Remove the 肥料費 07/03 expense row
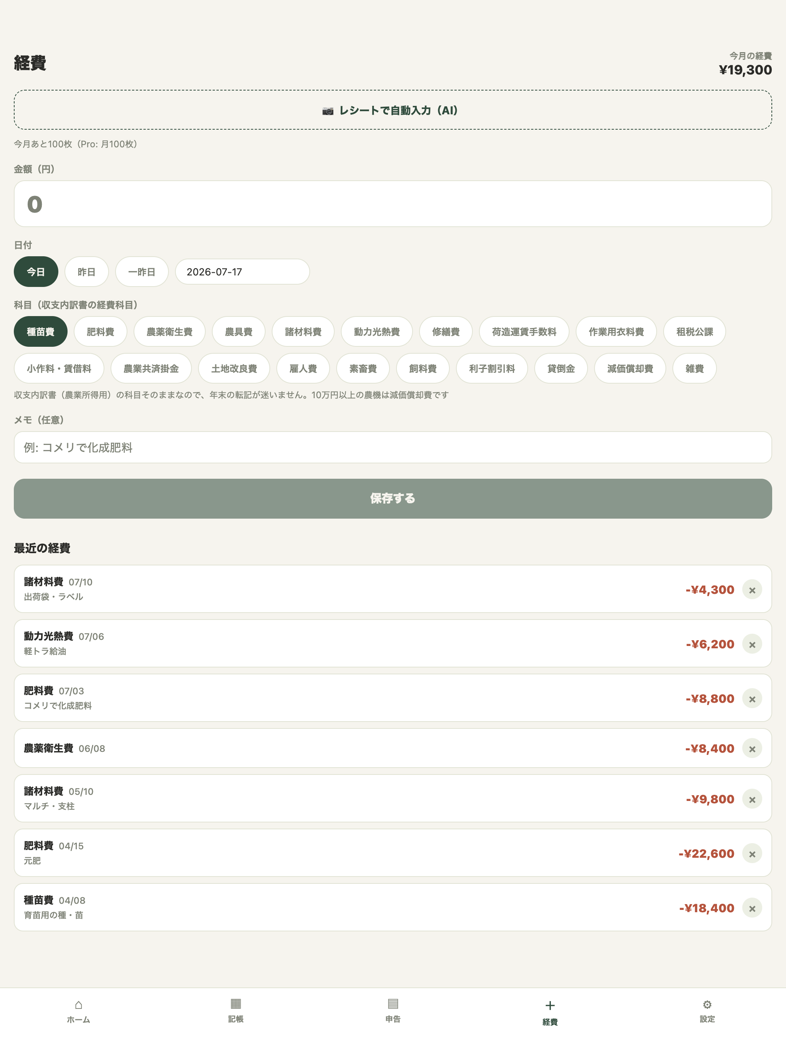Image resolution: width=786 pixels, height=1048 pixels. [752, 699]
